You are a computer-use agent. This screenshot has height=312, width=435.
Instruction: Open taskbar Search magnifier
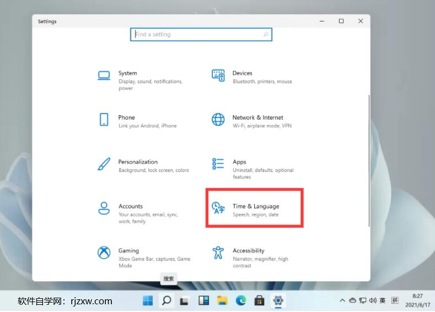pos(167,300)
